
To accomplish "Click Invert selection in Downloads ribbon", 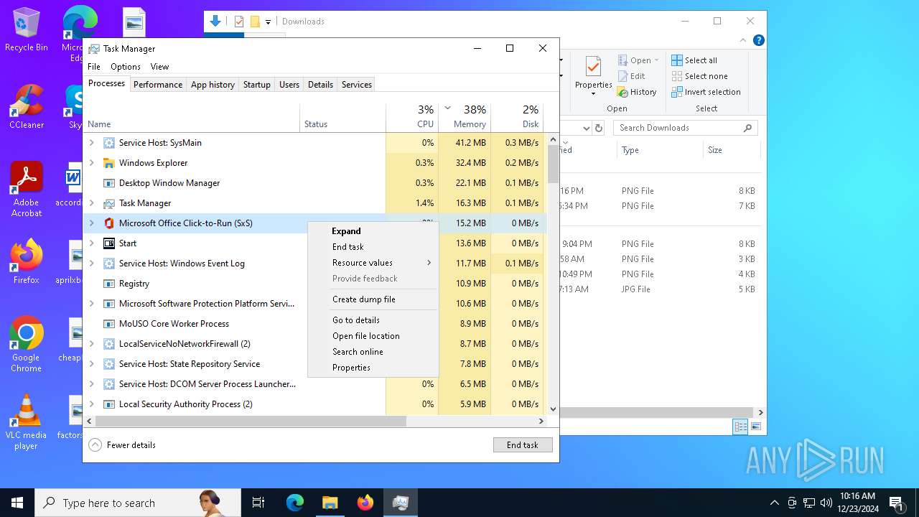I will (706, 92).
